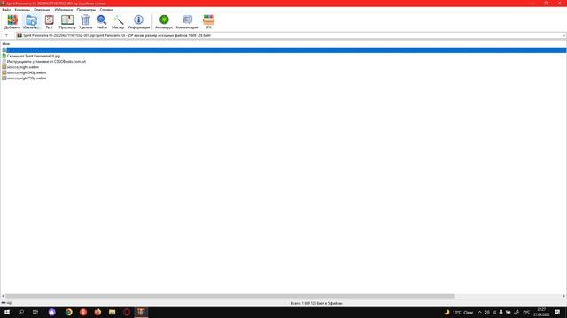The image size is (567, 318).
Task: Click the weather widget in taskbar
Action: click(459, 312)
